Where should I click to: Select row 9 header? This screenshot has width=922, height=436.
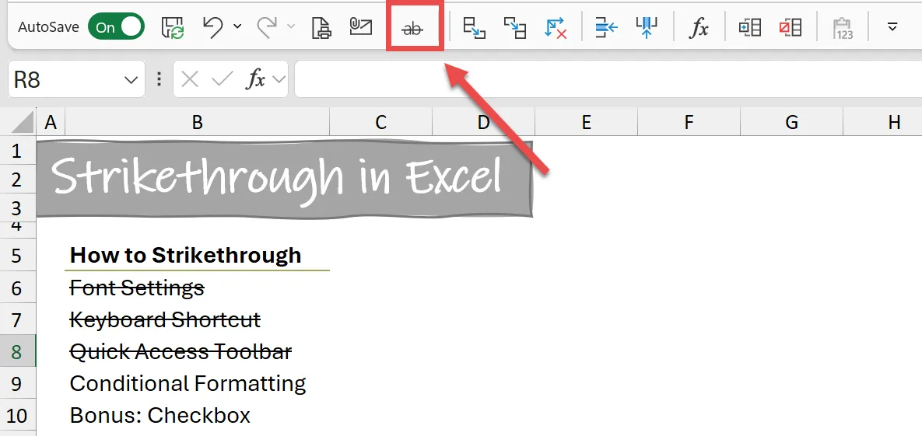pos(18,384)
